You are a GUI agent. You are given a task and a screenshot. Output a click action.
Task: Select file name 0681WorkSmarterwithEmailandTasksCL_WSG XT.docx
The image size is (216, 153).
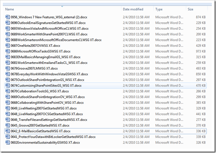click(49, 63)
